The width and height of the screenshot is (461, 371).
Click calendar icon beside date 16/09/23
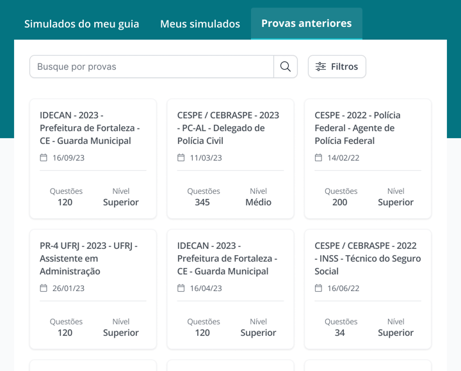[44, 157]
